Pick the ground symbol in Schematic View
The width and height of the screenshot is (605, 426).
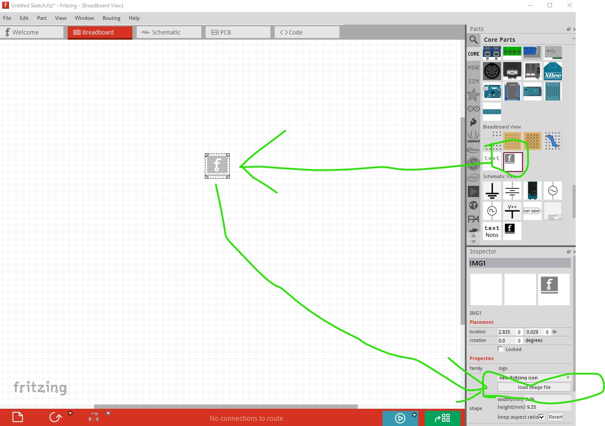492,191
